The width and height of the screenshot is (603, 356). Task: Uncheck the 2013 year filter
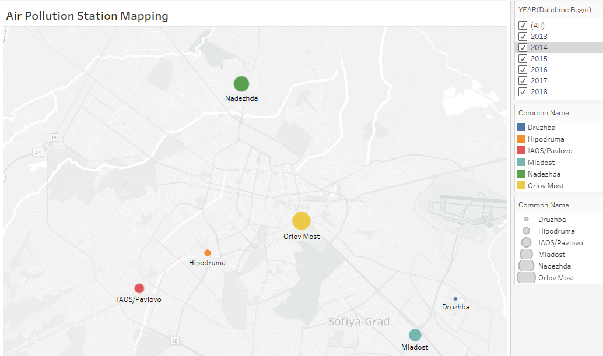tap(523, 37)
